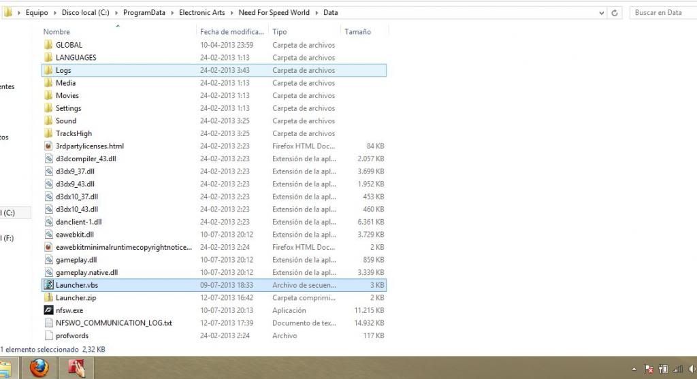This screenshot has width=697, height=379.
Task: Open the network signal tray icon
Action: point(678,369)
